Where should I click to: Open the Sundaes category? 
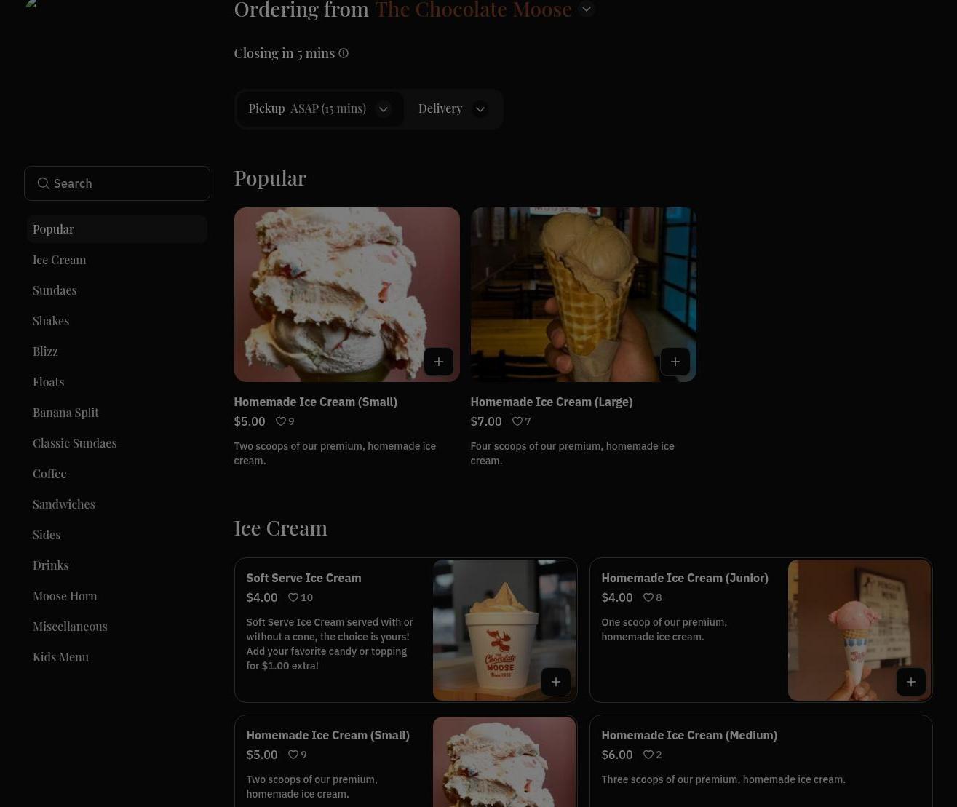pos(117,290)
